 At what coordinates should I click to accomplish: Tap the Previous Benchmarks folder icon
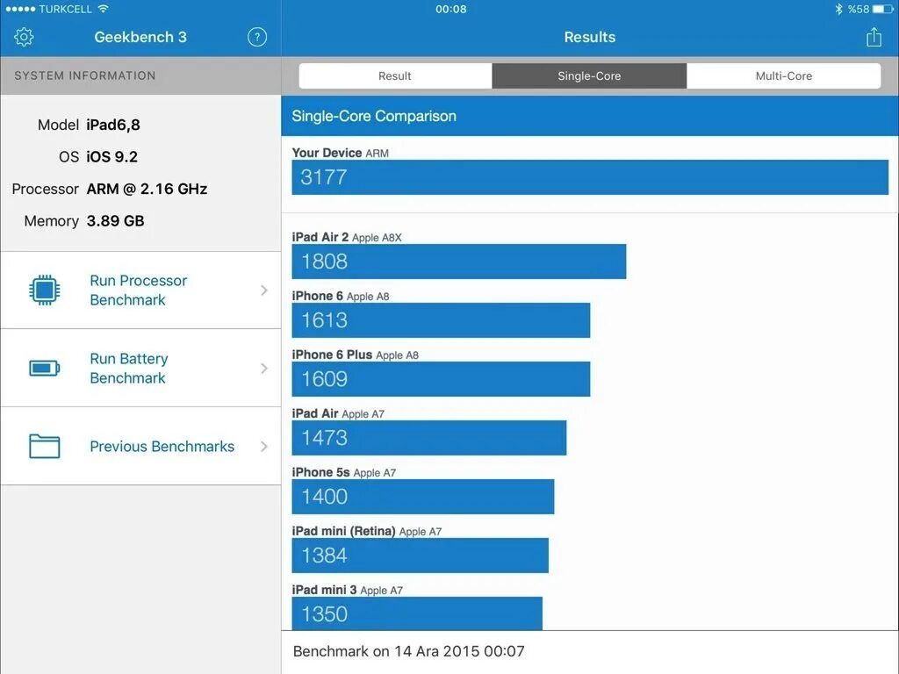click(x=45, y=446)
